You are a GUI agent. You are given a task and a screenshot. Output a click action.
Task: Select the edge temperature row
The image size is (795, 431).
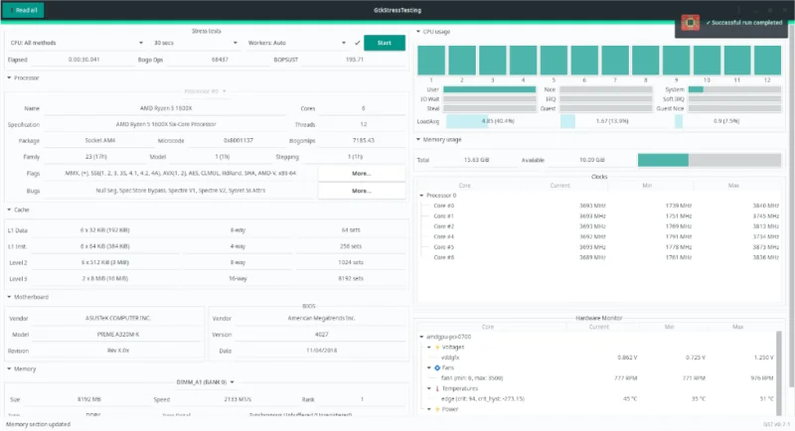(x=595, y=399)
